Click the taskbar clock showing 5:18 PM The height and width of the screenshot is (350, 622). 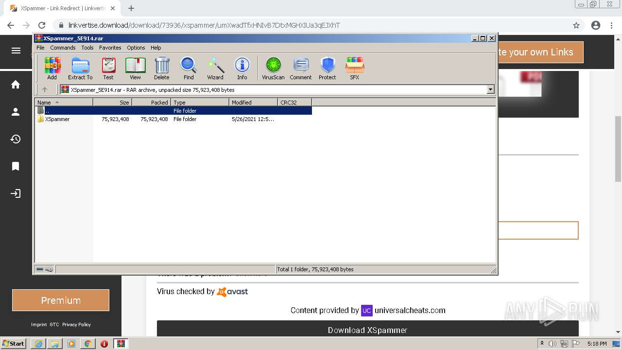[597, 344]
